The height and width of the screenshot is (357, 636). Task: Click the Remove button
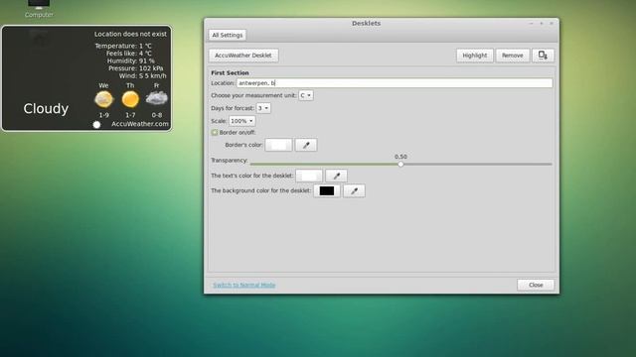513,56
